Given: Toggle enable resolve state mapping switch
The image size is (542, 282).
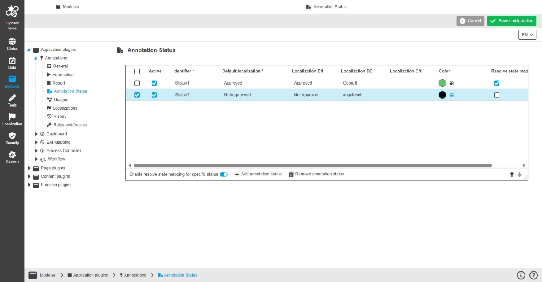Looking at the screenshot, I should pyautogui.click(x=224, y=174).
